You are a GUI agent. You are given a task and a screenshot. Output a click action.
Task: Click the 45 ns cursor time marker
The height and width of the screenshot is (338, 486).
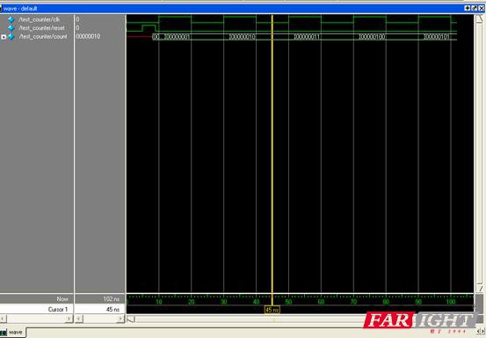point(272,310)
